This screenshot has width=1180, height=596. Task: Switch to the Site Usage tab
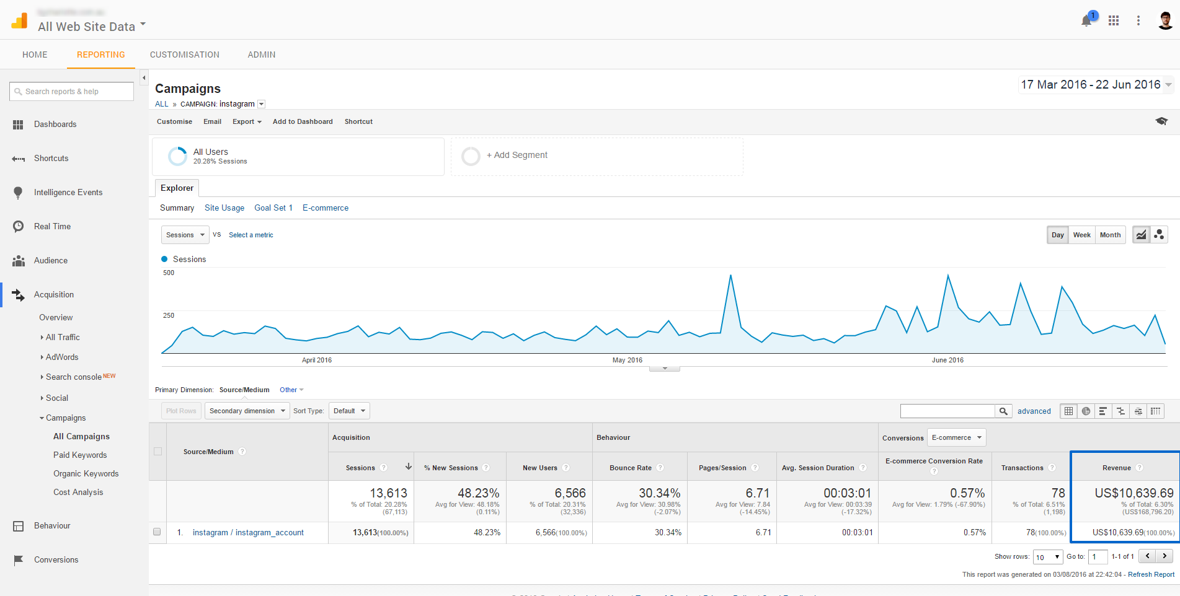click(x=224, y=208)
